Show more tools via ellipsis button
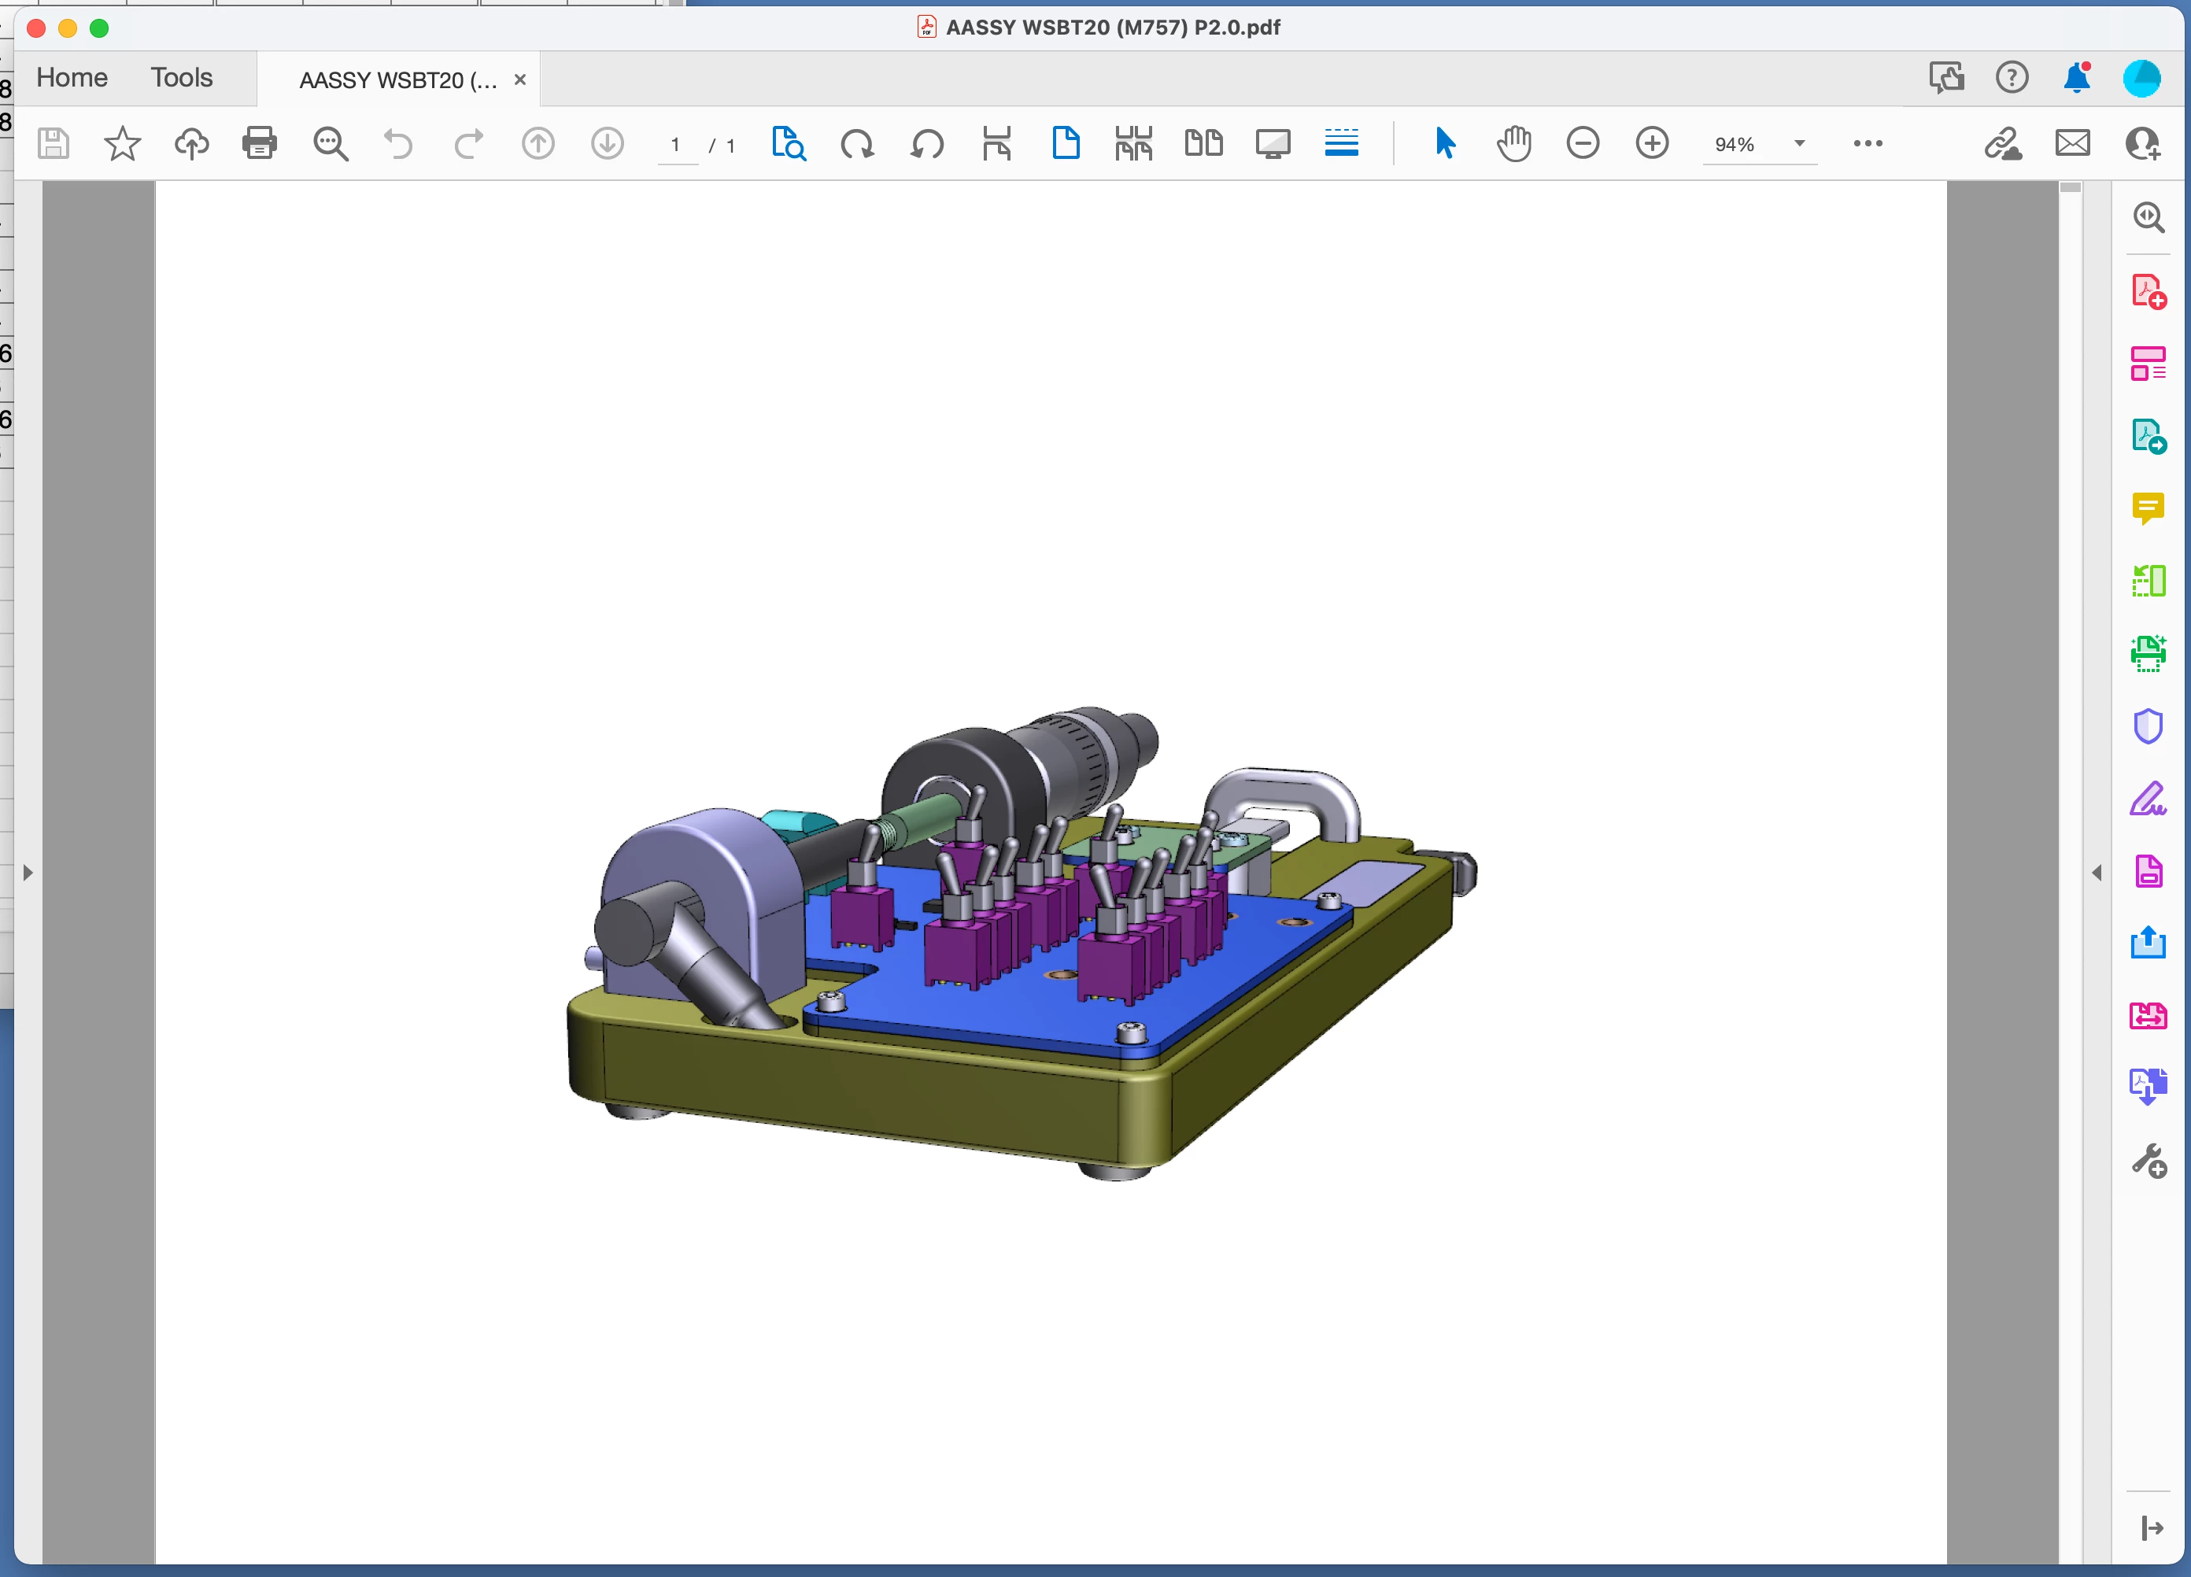Image resolution: width=2191 pixels, height=1577 pixels. tap(1868, 144)
